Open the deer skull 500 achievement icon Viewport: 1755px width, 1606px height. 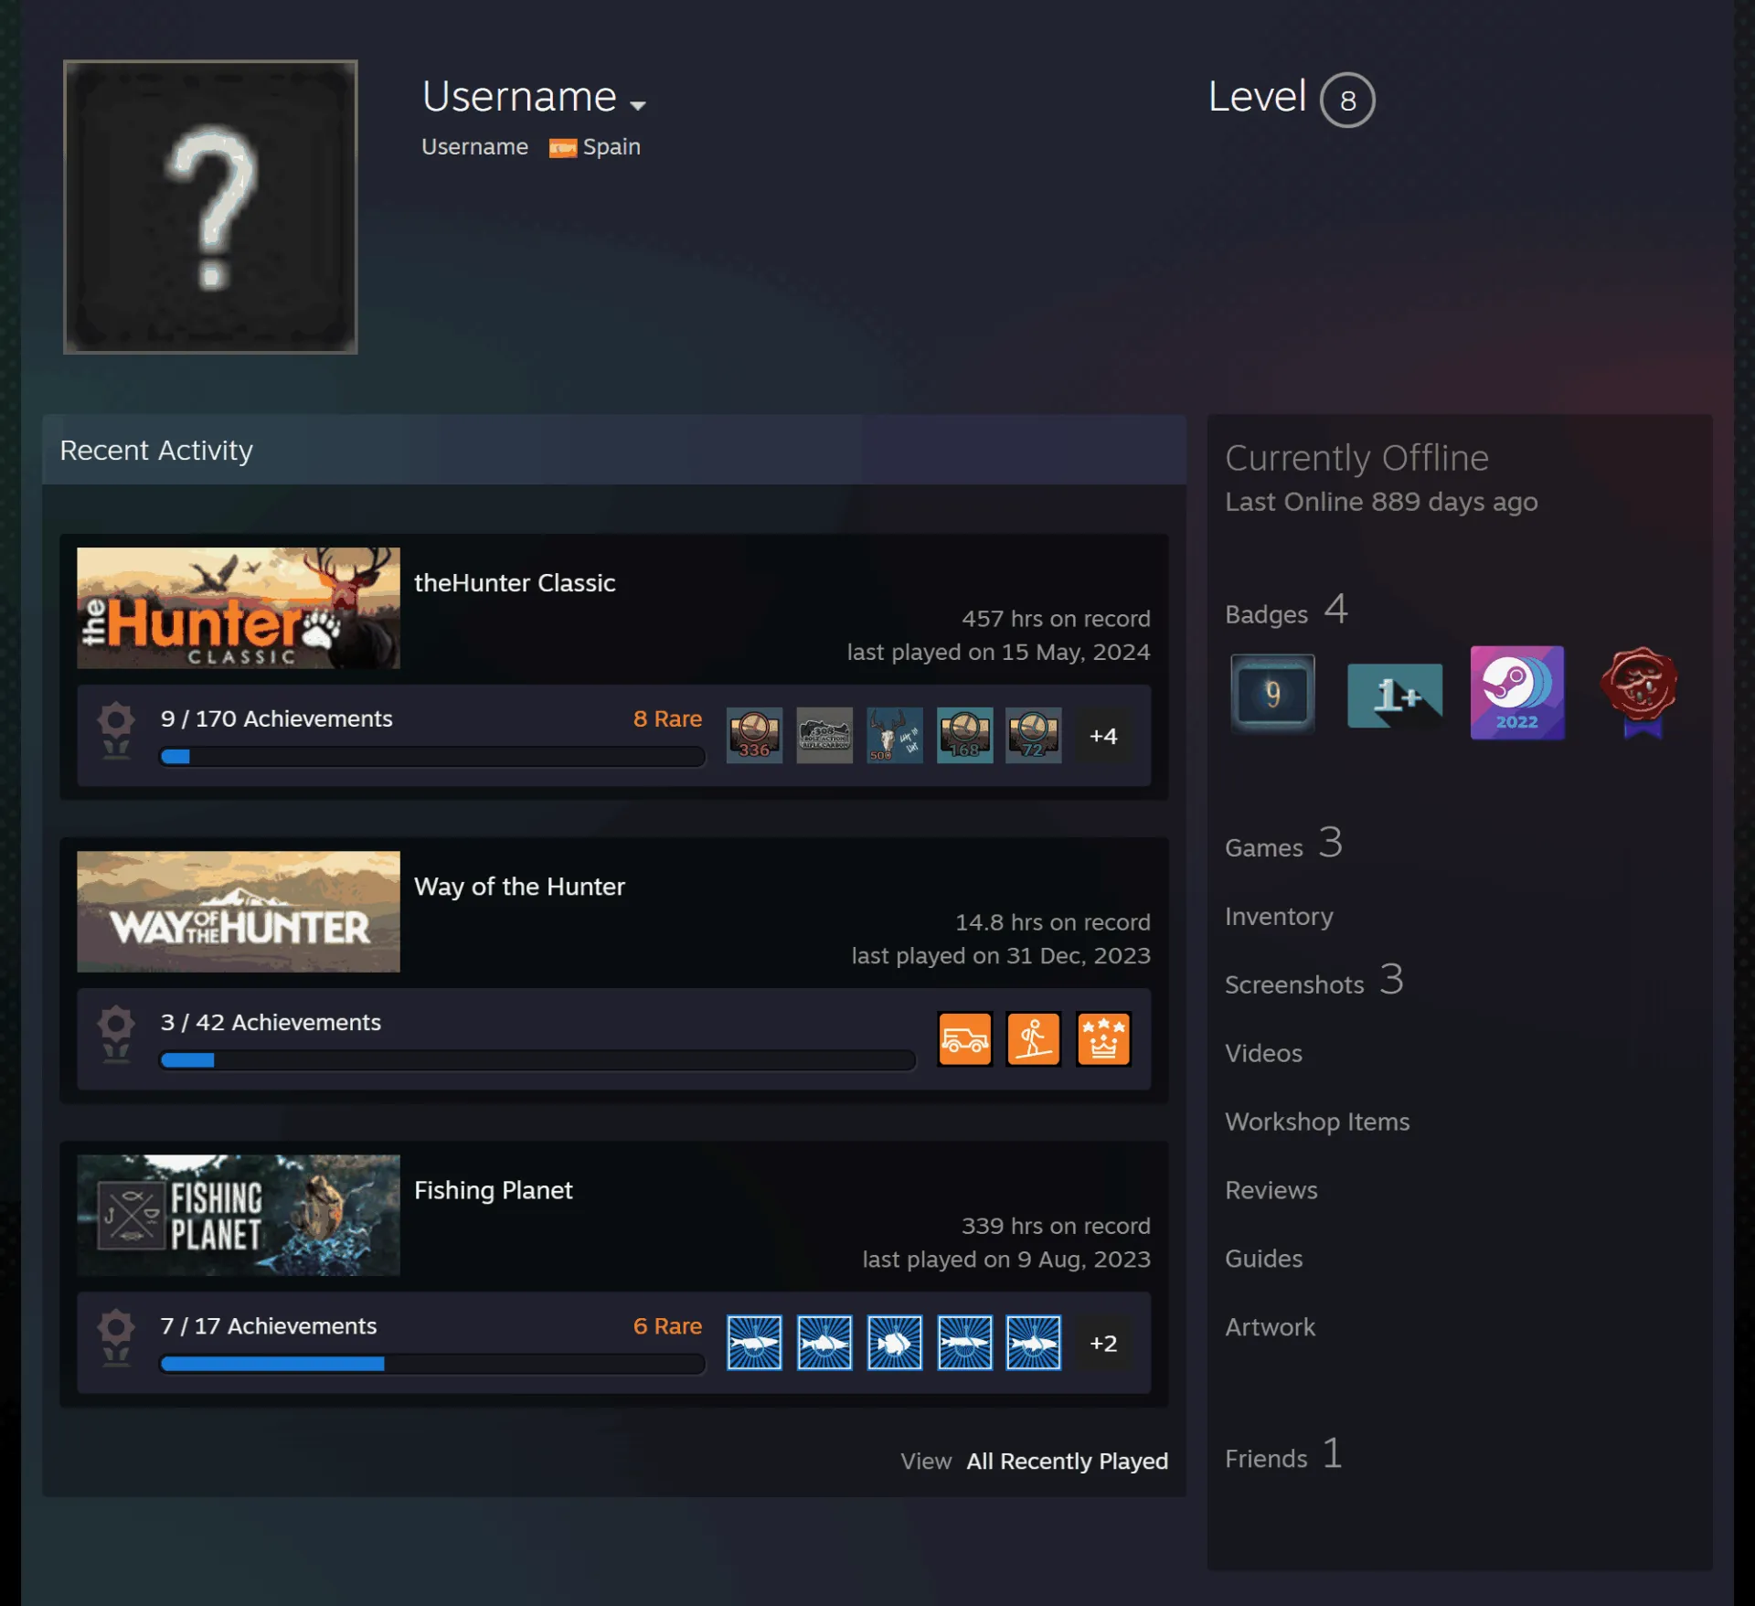(894, 735)
